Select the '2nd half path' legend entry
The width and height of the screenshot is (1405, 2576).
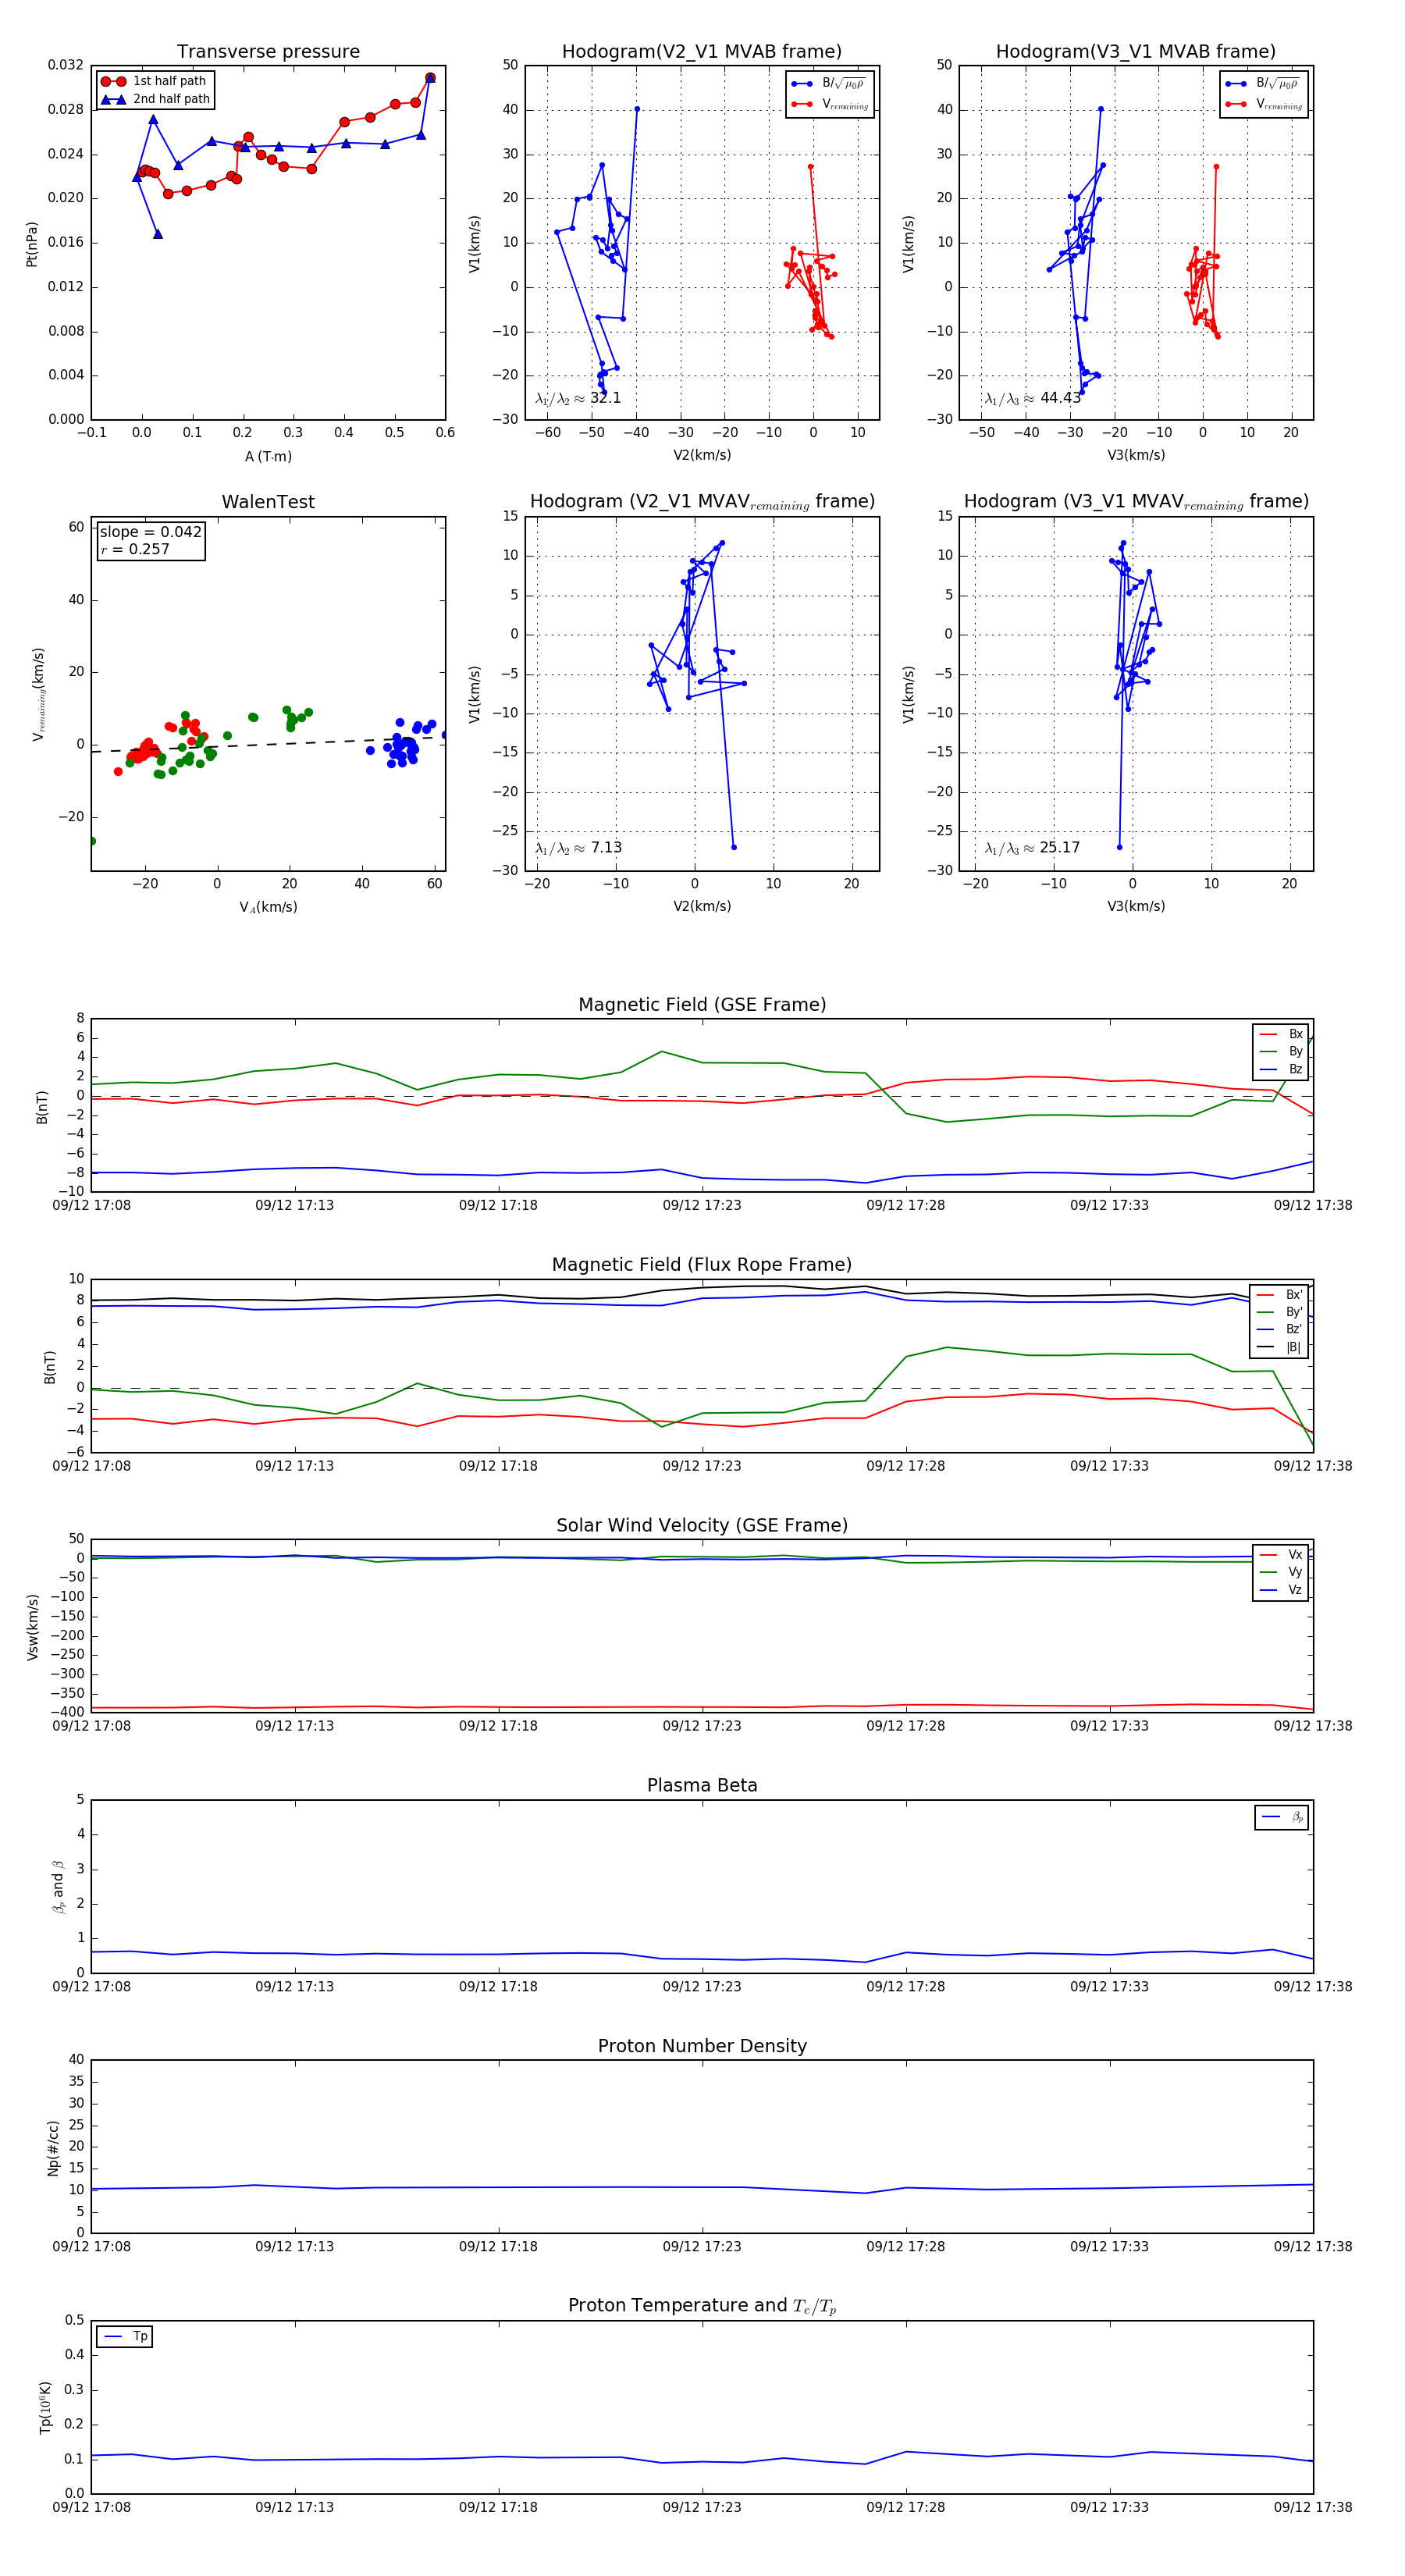coord(155,99)
